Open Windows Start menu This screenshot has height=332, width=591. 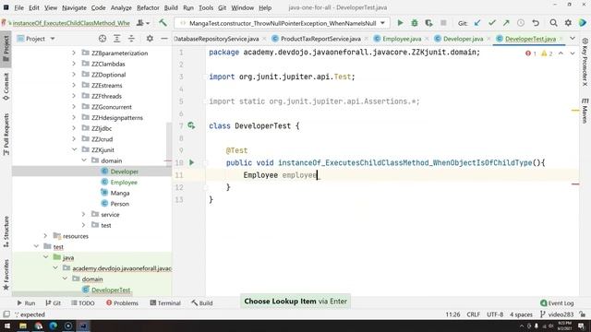pos(7,326)
